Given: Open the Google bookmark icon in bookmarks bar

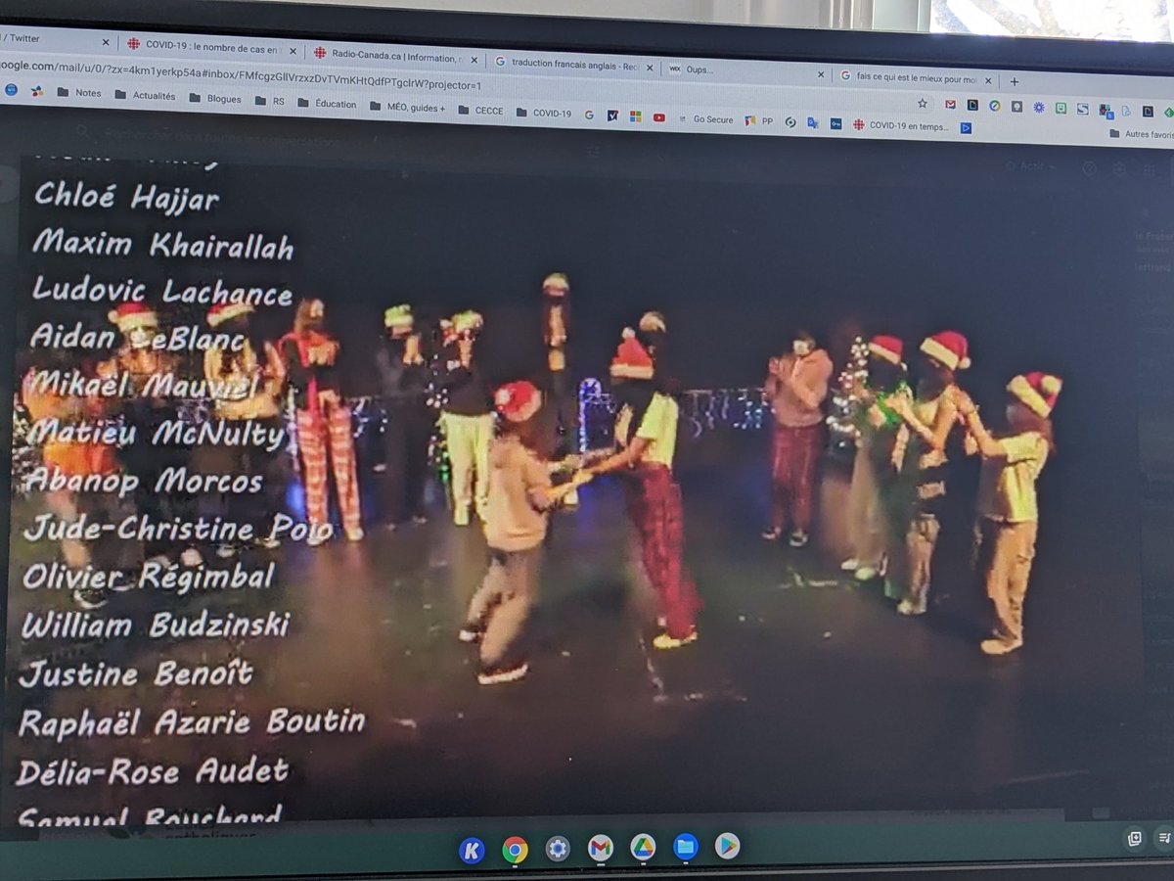Looking at the screenshot, I should (x=589, y=115).
